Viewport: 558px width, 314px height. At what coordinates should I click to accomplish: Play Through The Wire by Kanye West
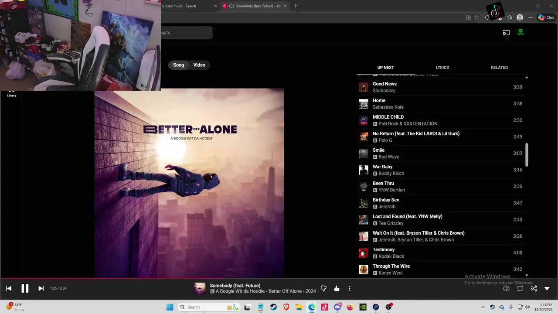(x=440, y=270)
